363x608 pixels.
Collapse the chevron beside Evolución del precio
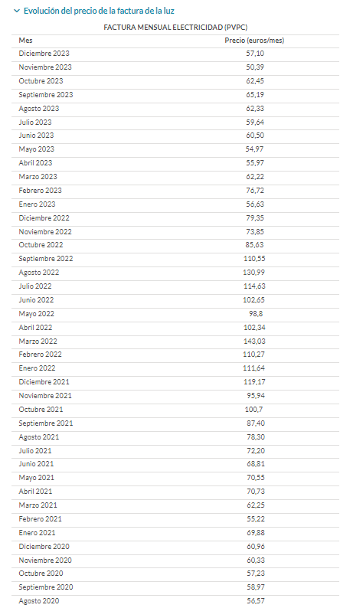coord(17,11)
